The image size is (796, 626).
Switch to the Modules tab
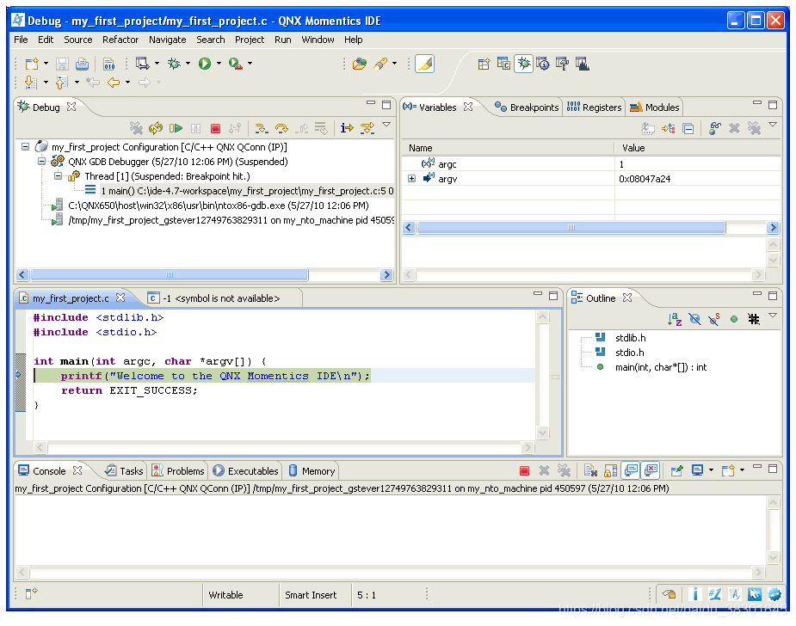[654, 107]
